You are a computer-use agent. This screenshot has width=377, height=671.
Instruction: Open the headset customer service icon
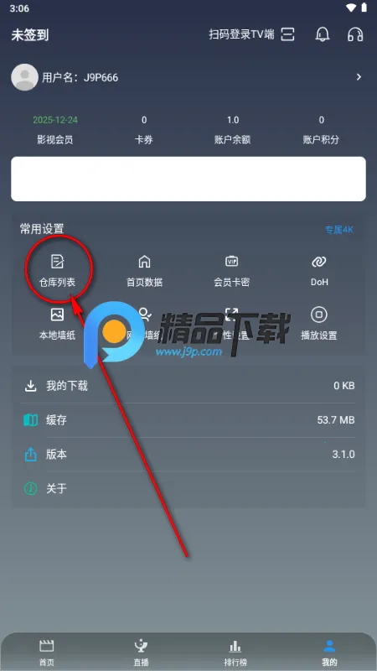(355, 34)
